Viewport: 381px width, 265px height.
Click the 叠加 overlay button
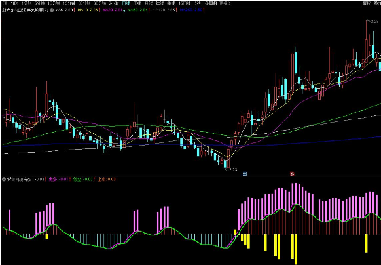pyautogui.click(x=377, y=3)
